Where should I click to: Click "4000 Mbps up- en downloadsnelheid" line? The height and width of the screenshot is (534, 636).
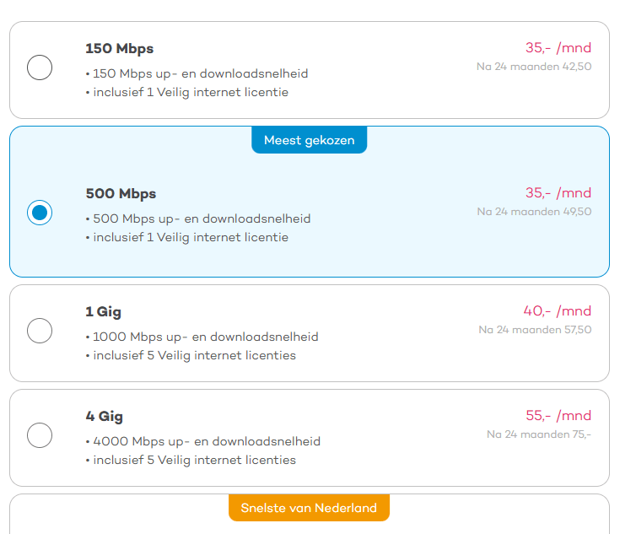[206, 441]
